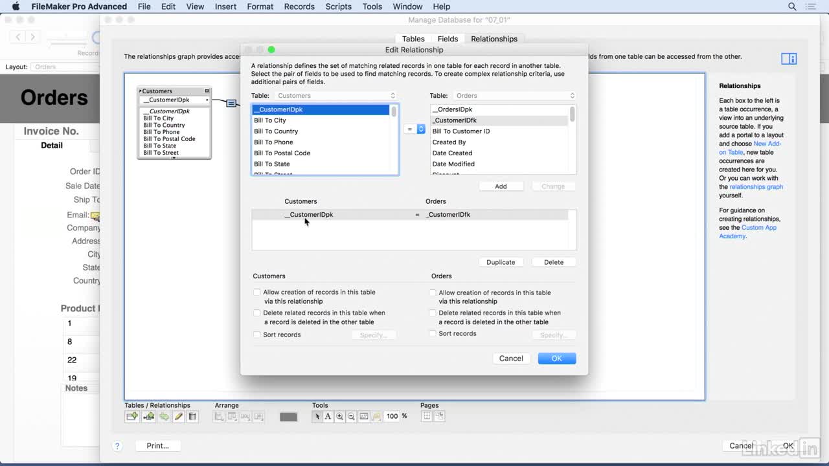Click the Duplicate button
The image size is (829, 466).
point(501,262)
